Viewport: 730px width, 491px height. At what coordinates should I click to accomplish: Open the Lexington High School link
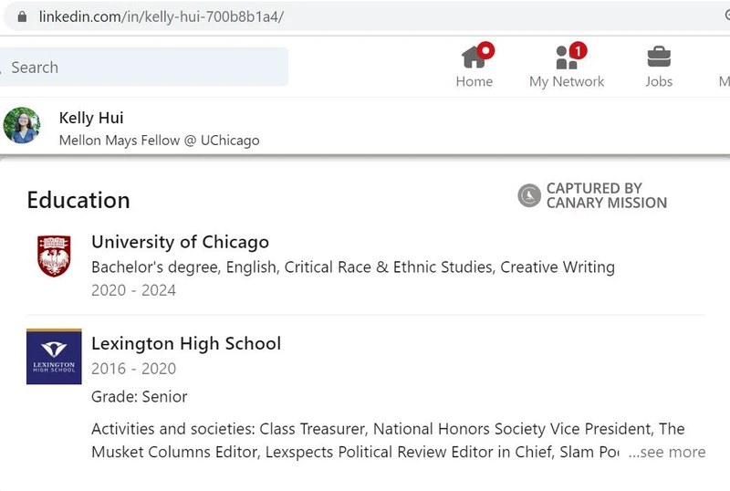click(186, 344)
